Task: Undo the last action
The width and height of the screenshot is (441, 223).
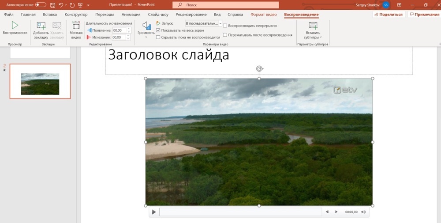Action: (x=61, y=5)
